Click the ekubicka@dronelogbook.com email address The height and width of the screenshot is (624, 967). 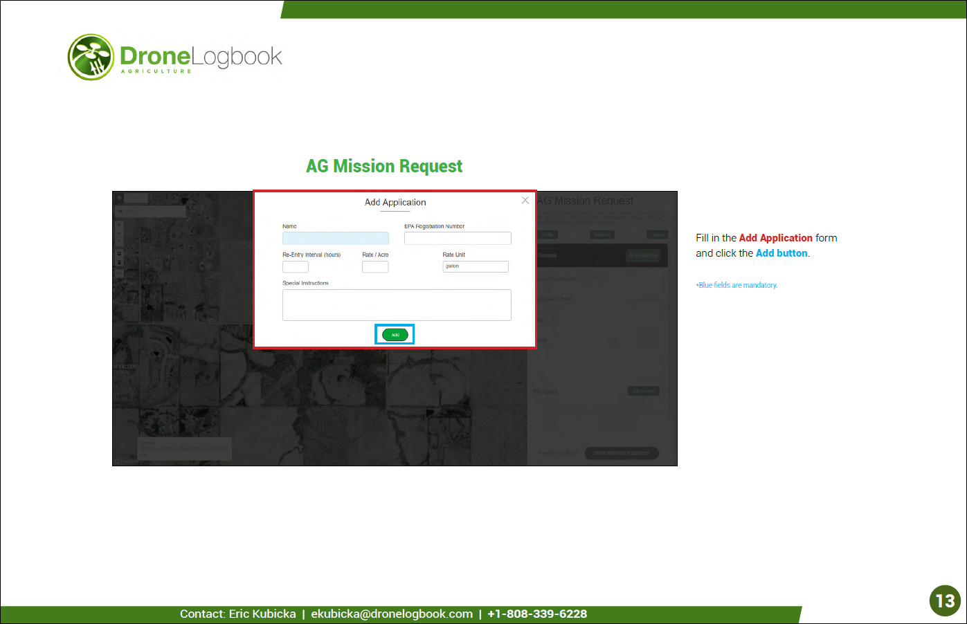coord(392,614)
